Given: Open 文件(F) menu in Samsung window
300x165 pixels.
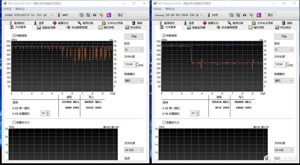Looking at the screenshot, I should (157, 9).
